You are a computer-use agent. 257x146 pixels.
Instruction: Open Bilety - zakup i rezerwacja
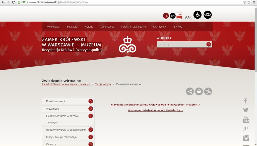pos(68,137)
